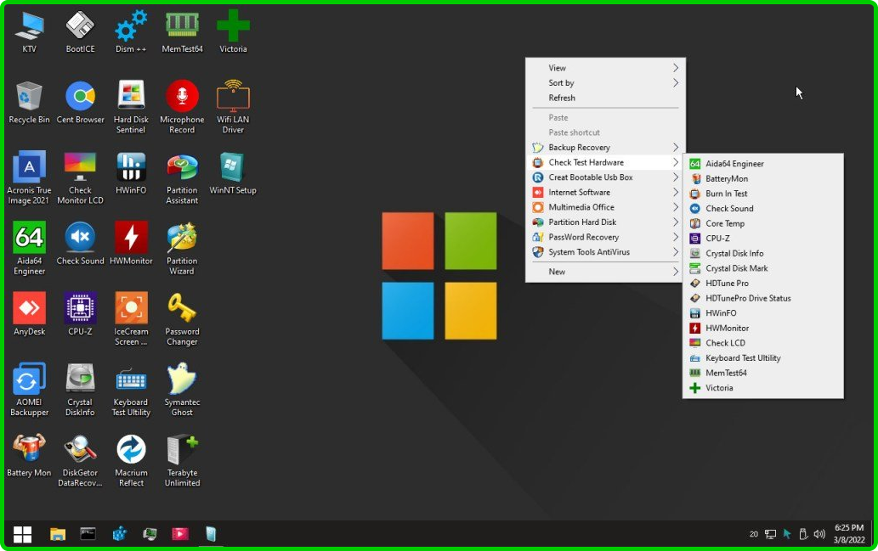The height and width of the screenshot is (551, 878).
Task: Expand the Internet Software submenu
Action: point(605,192)
